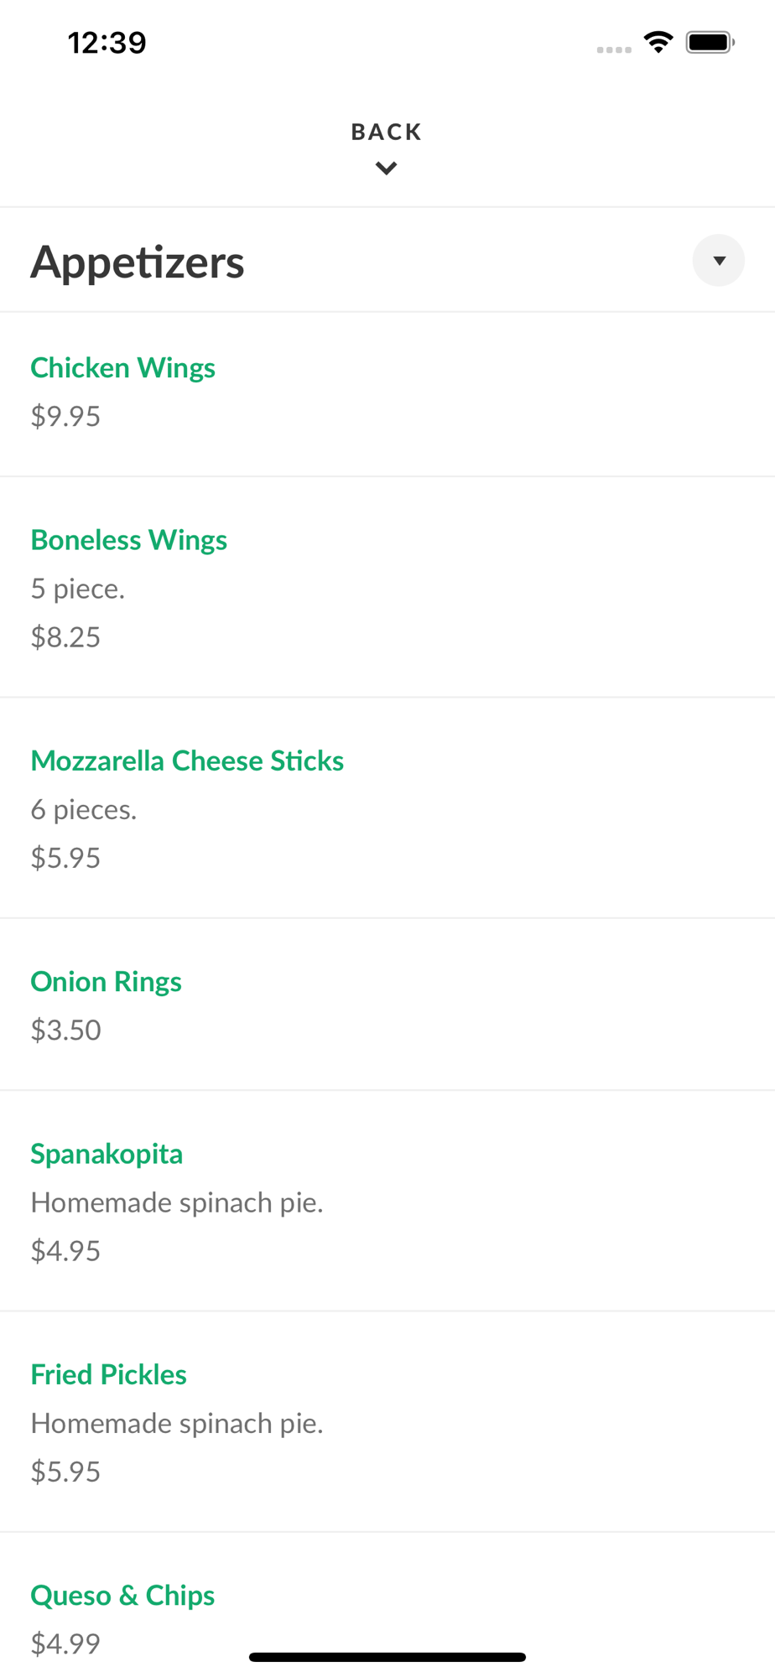Tap the Spanakopita homemade spinach pie description
The height and width of the screenshot is (1677, 775).
click(x=177, y=1202)
